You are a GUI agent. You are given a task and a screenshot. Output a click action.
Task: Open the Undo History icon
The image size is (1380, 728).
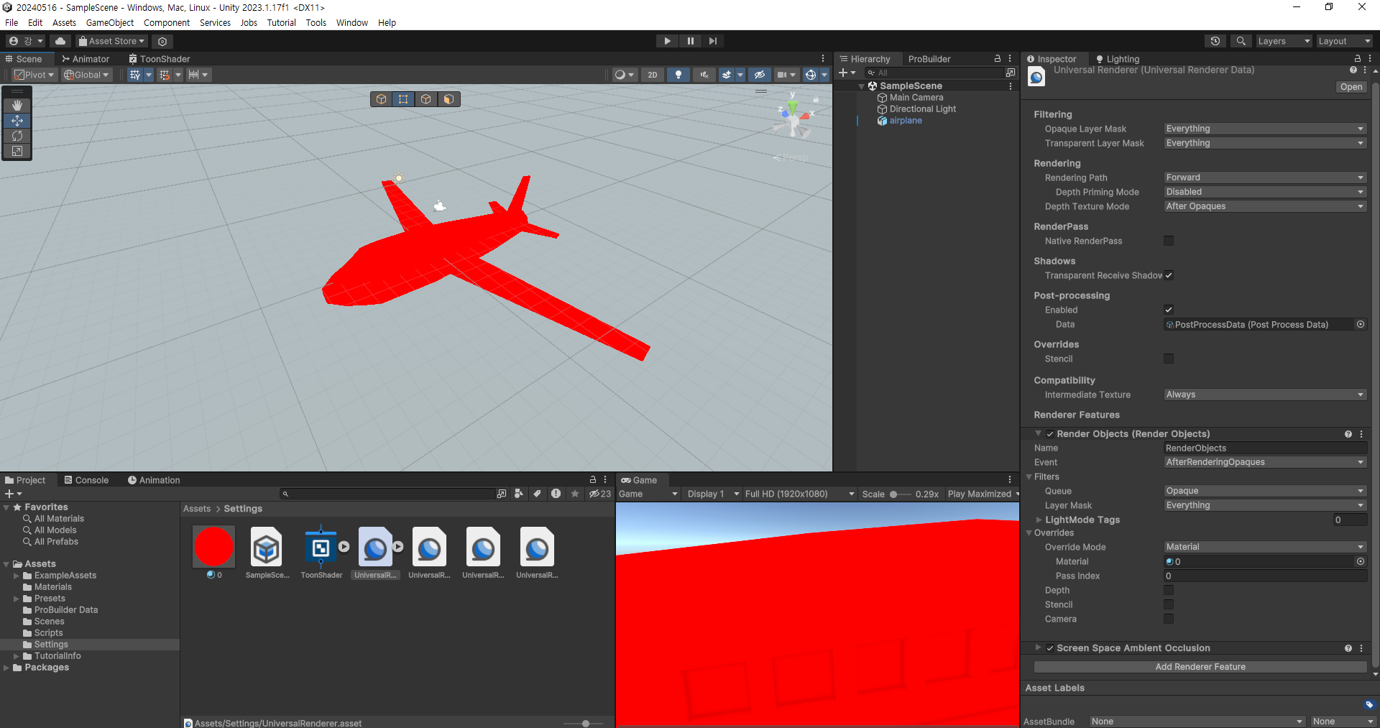(x=1215, y=41)
